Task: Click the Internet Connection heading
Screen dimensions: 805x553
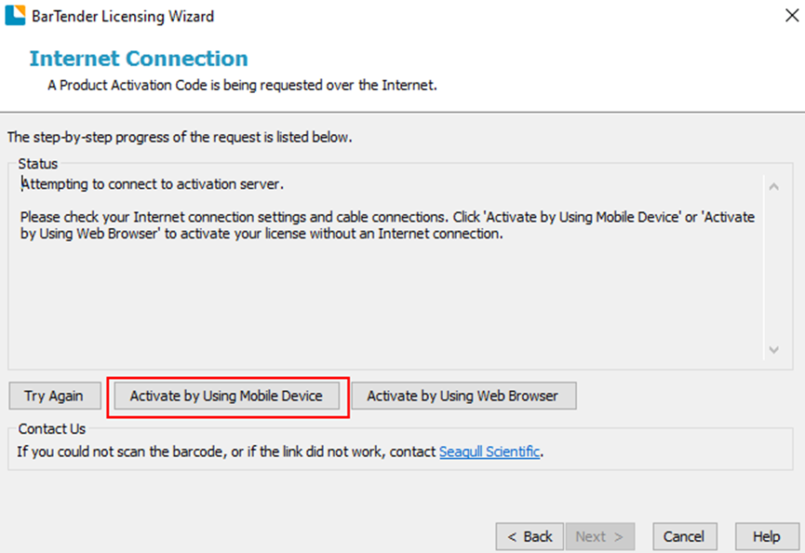Action: pos(139,59)
